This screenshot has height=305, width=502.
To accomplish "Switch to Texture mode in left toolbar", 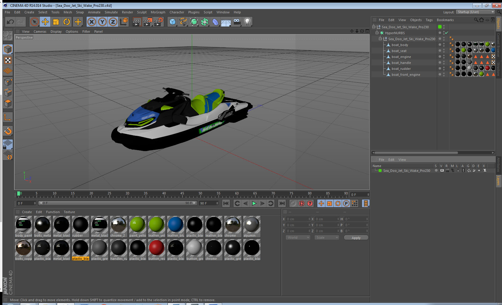I will coord(8,60).
